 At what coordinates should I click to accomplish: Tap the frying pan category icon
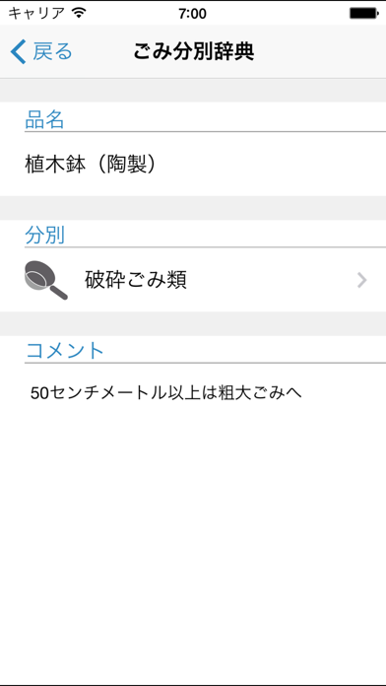[x=46, y=280]
